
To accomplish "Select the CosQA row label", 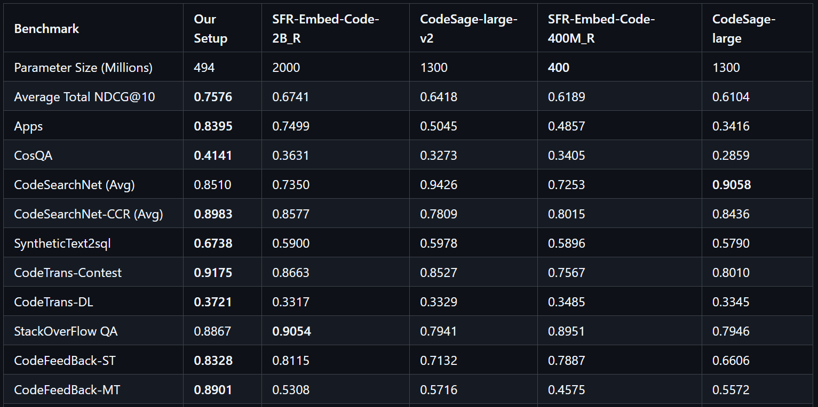I will pos(33,156).
